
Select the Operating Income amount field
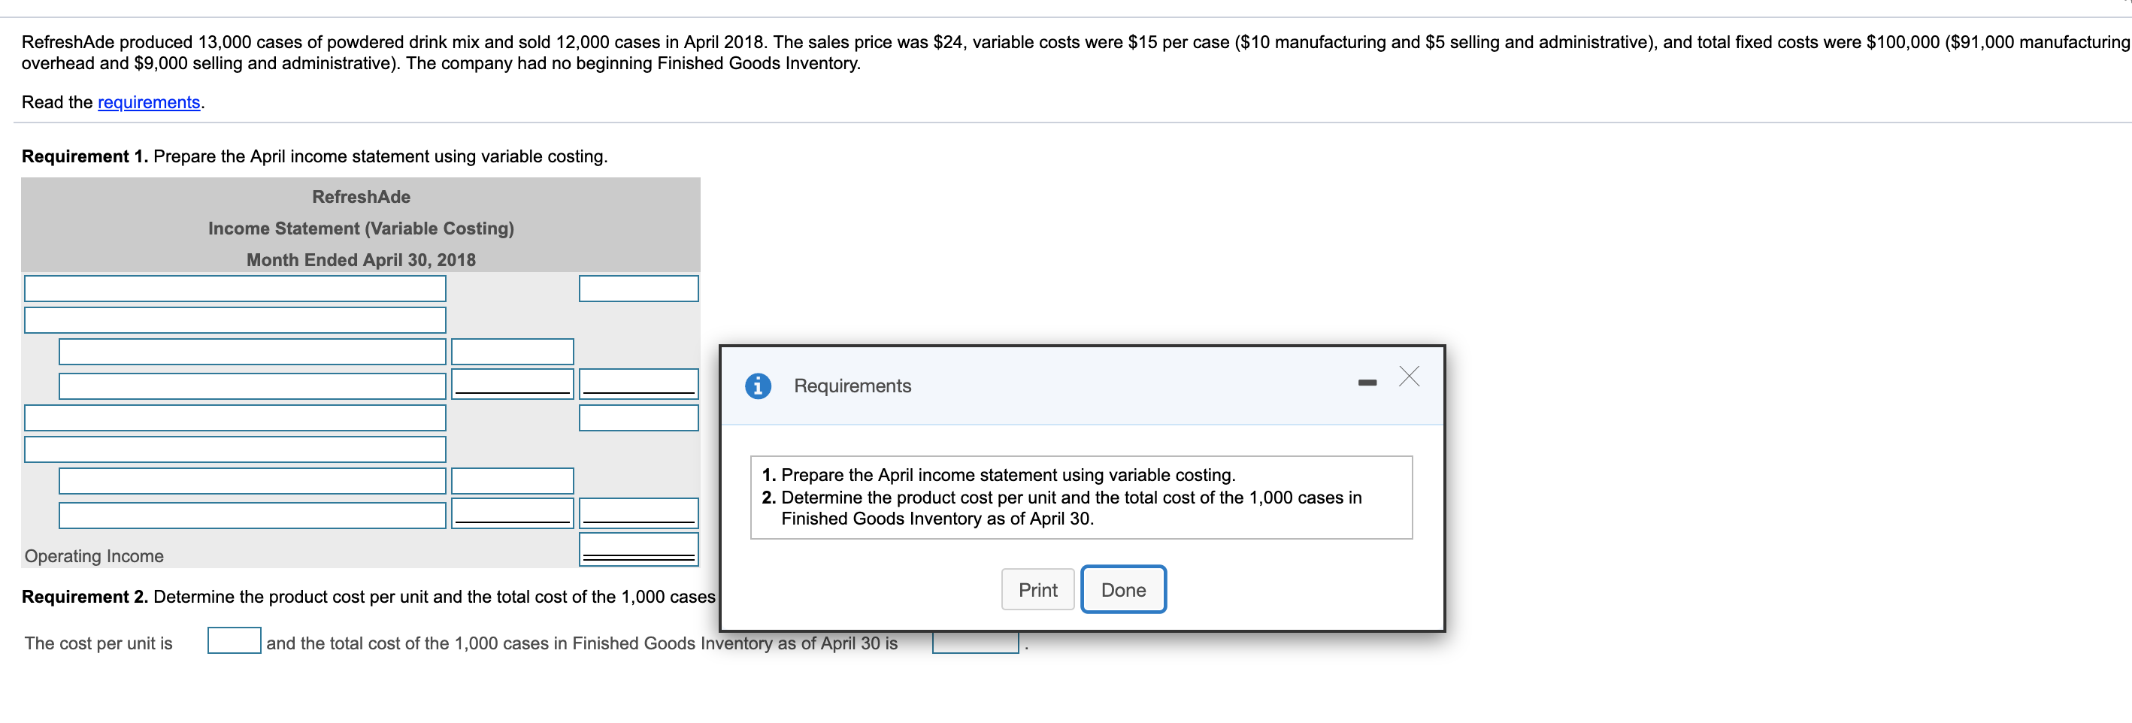click(638, 549)
